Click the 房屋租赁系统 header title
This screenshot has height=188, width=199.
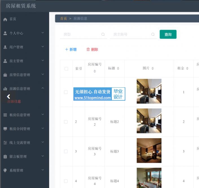pos(21,6)
